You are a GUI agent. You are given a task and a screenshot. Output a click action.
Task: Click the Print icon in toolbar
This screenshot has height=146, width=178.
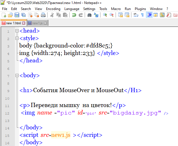tap(43, 15)
